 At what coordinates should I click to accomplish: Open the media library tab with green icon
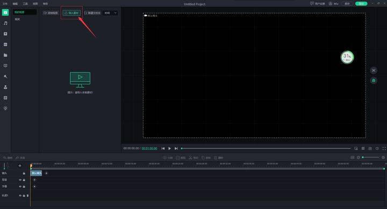coord(5,12)
